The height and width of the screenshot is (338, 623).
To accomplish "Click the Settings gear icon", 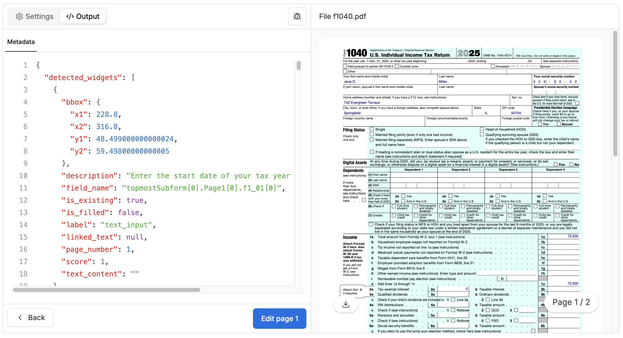I will [19, 16].
